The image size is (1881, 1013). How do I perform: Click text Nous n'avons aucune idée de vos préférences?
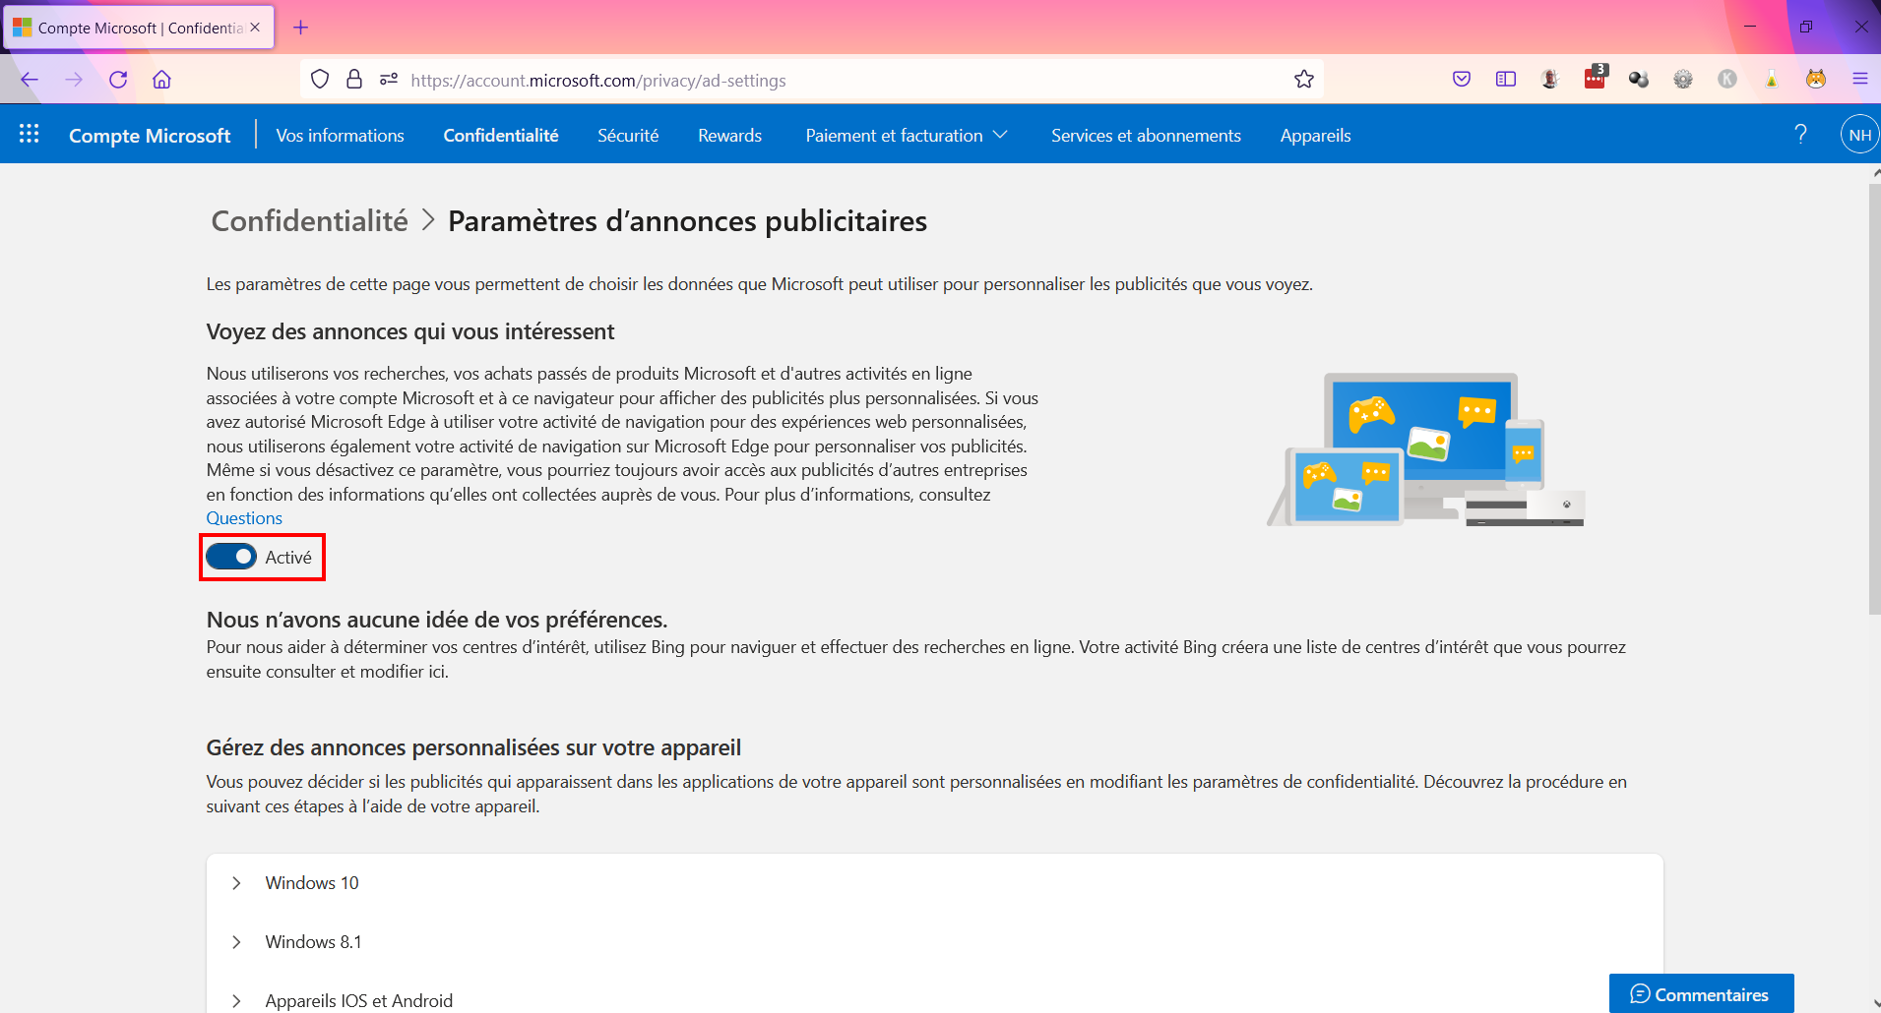pos(437,620)
